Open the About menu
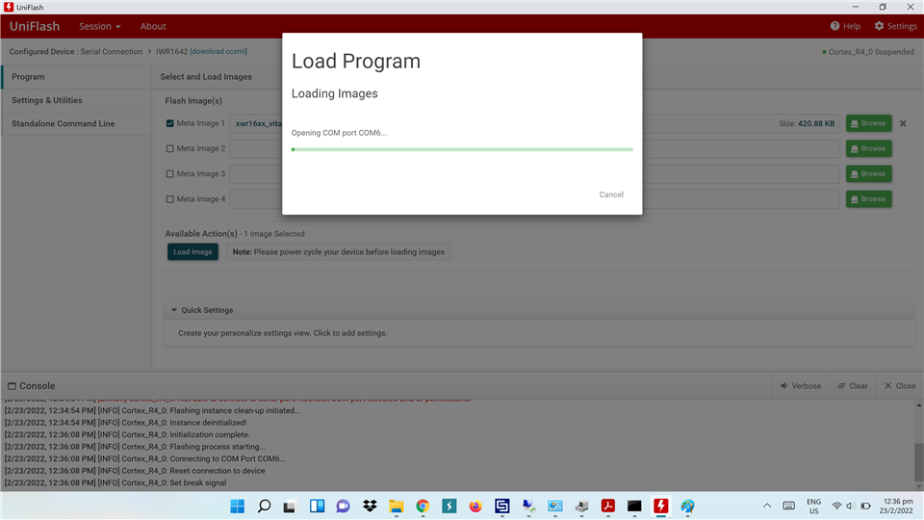 (x=153, y=26)
